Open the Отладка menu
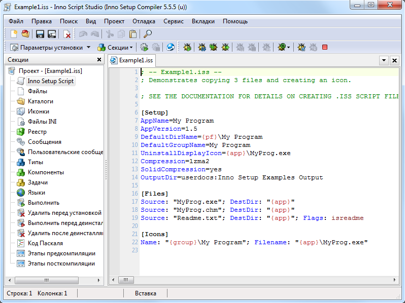 pos(144,21)
